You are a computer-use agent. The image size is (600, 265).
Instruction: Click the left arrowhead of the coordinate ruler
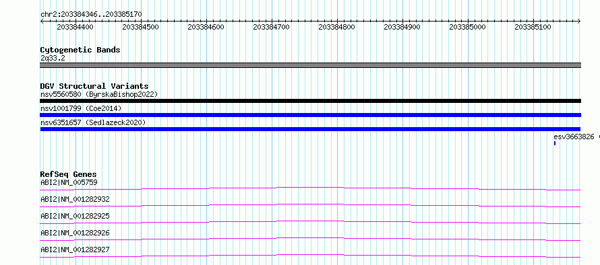(42, 21)
